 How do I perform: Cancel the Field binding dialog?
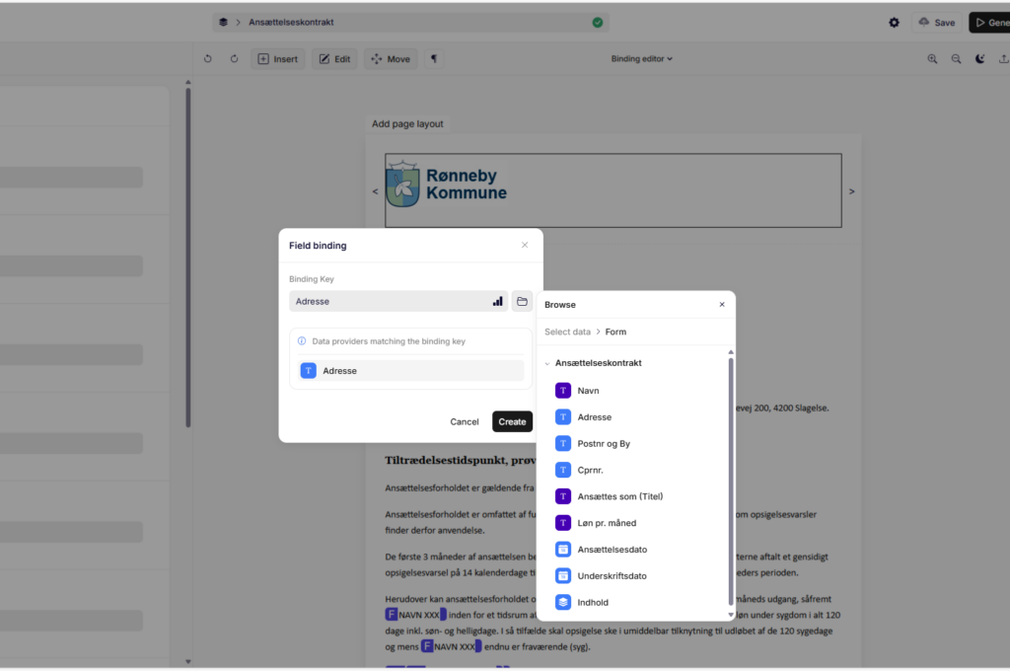pos(464,421)
